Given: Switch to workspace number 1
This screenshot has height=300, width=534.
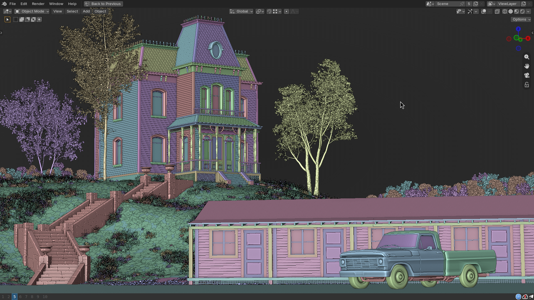Looking at the screenshot, I should tap(3, 297).
